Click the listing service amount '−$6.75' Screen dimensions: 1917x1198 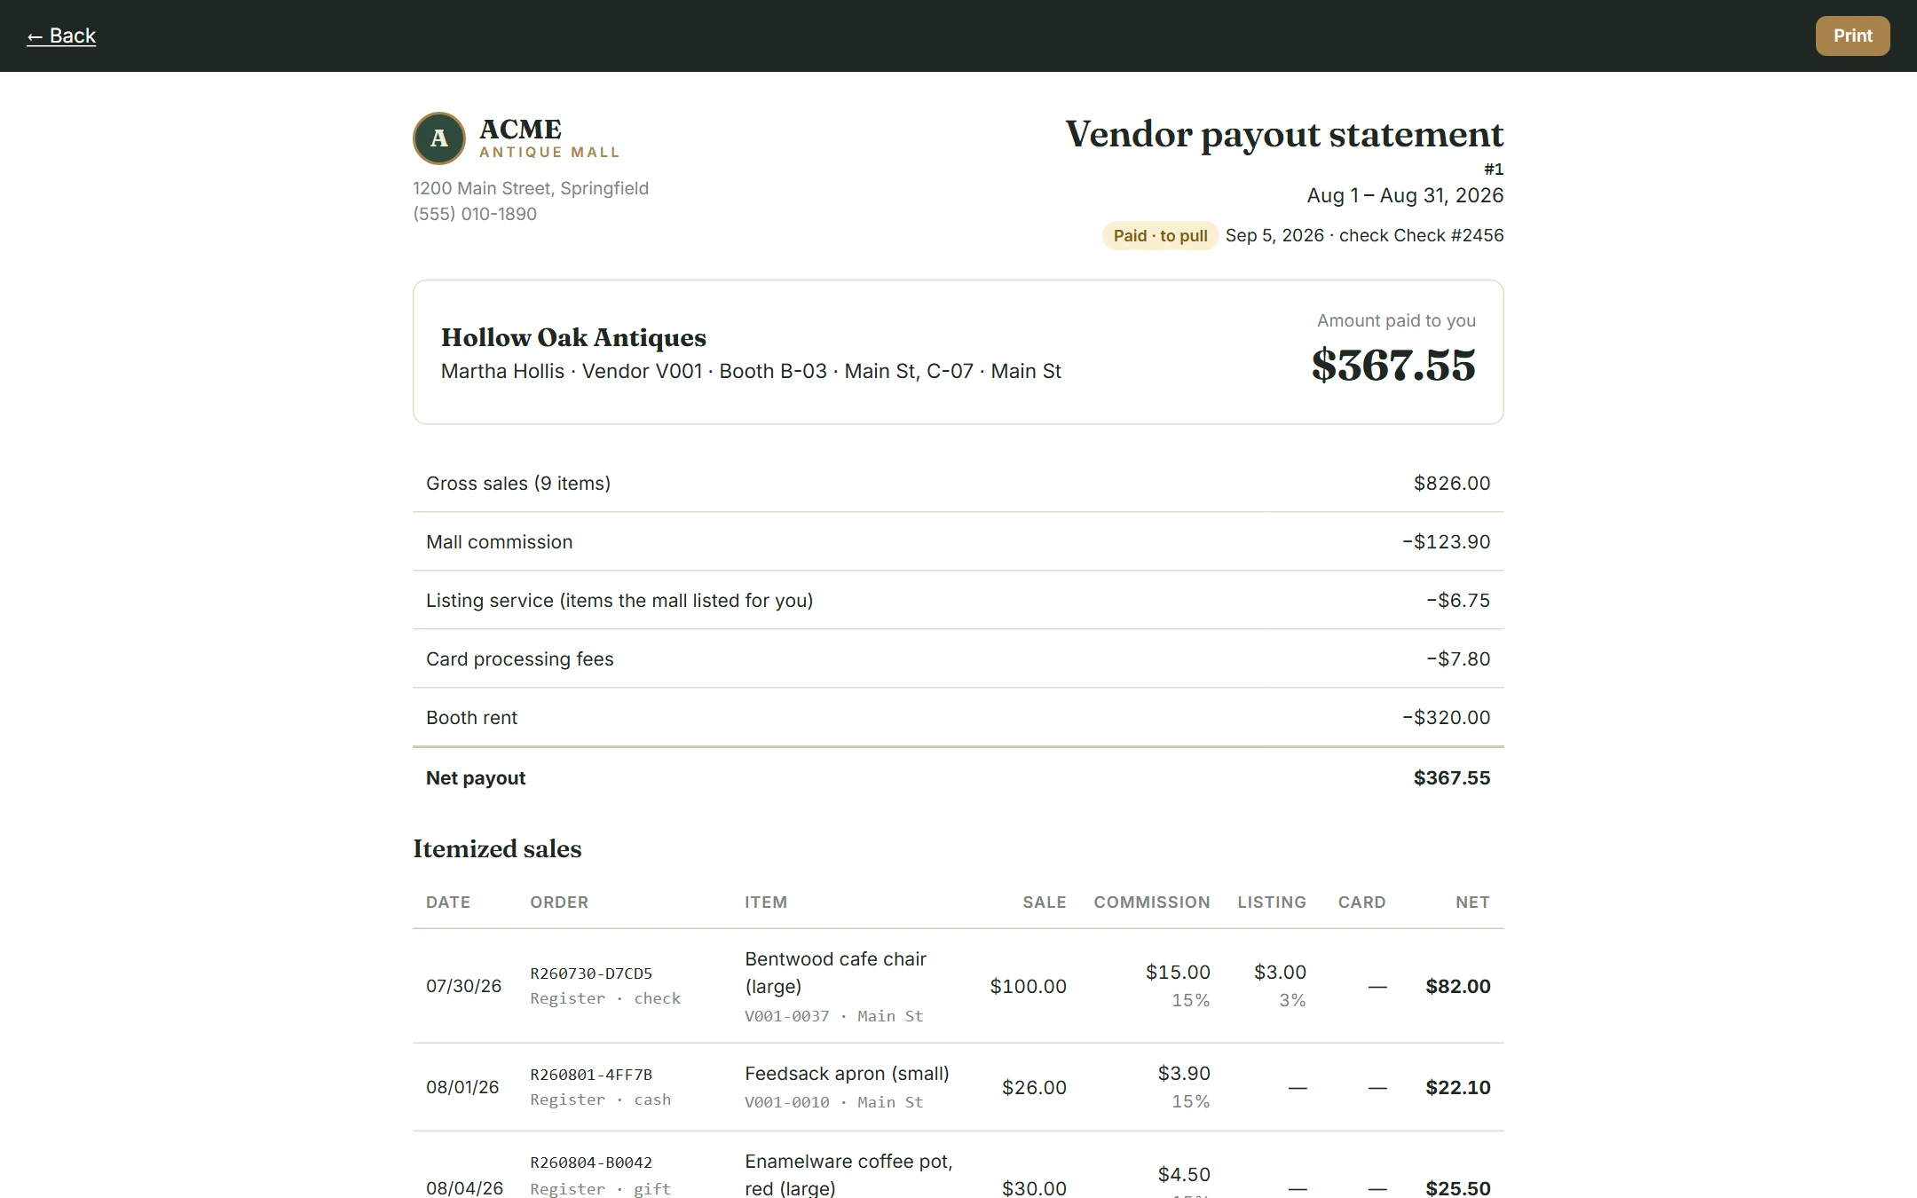(x=1458, y=600)
